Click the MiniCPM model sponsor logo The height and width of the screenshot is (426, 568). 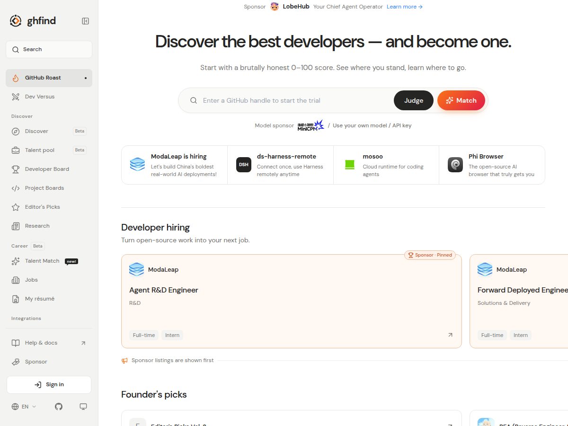311,125
